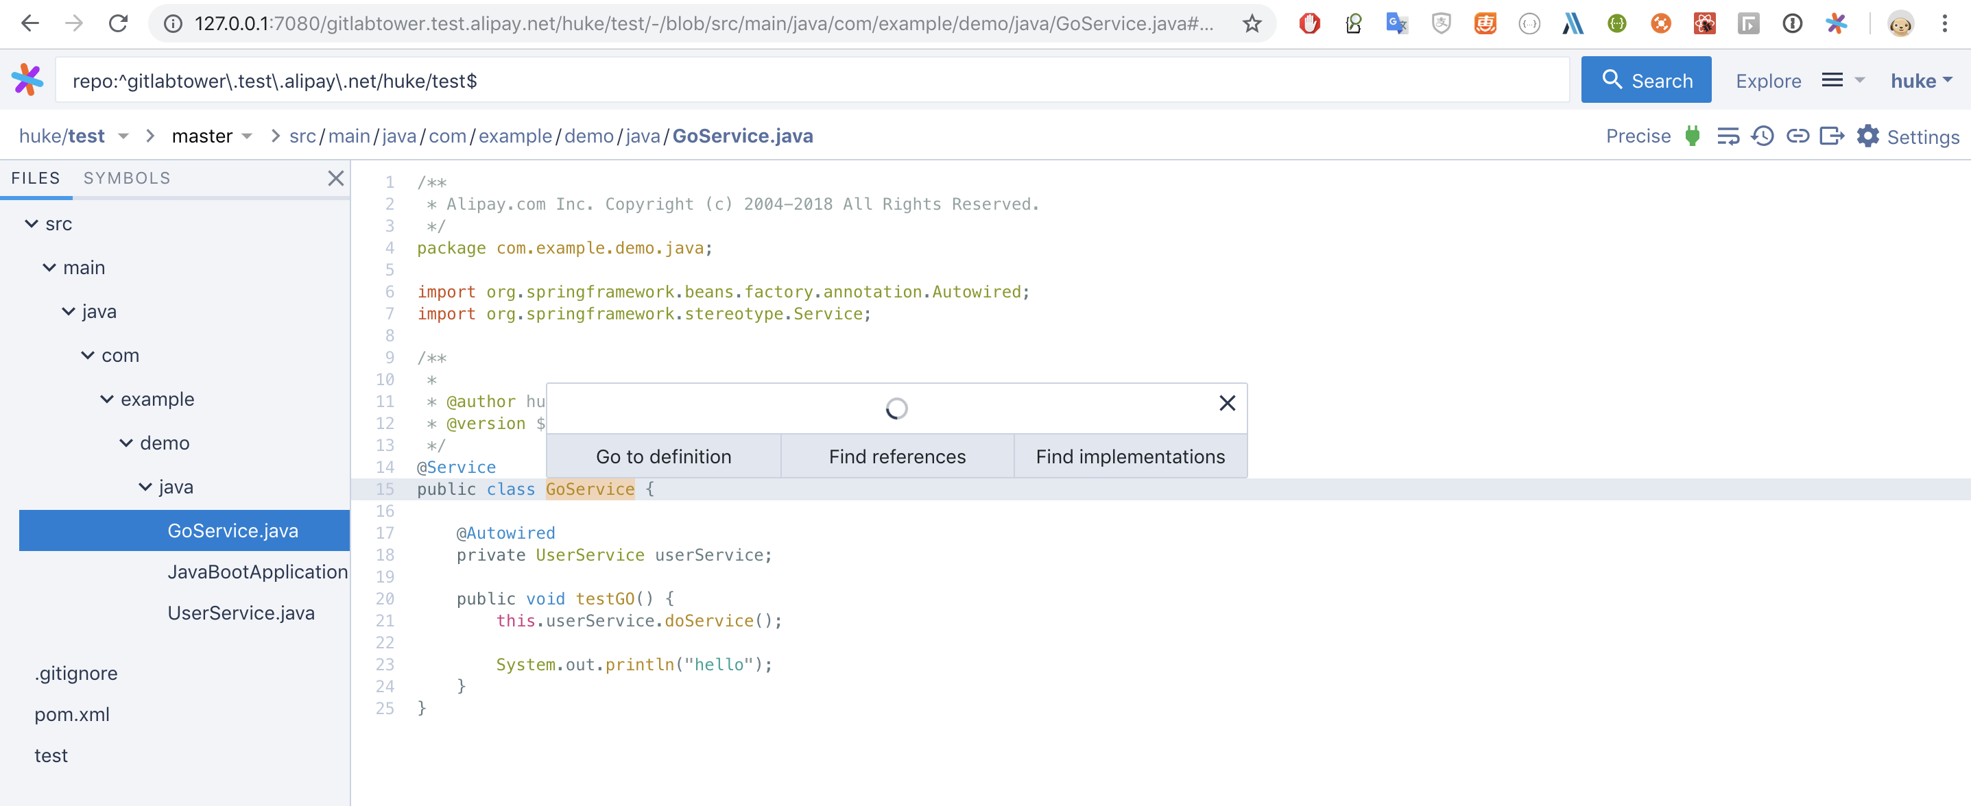
Task: Click the Go to definition button
Action: 663,456
